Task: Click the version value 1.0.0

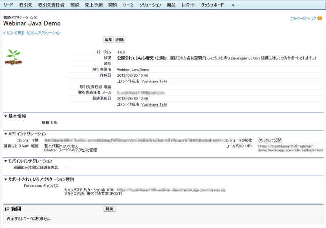Action: click(121, 52)
